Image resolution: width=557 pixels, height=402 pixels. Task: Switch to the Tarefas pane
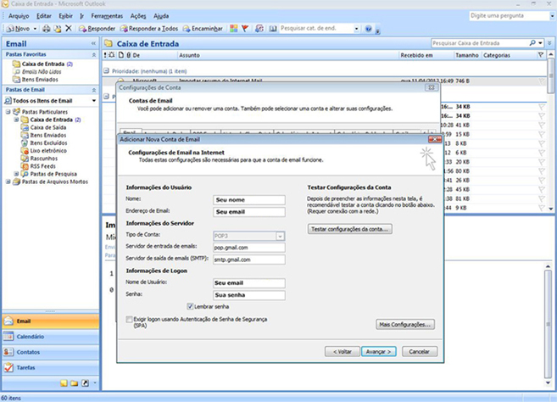(51, 368)
